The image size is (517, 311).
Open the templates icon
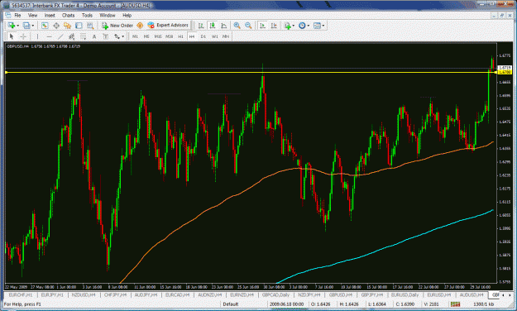[317, 26]
